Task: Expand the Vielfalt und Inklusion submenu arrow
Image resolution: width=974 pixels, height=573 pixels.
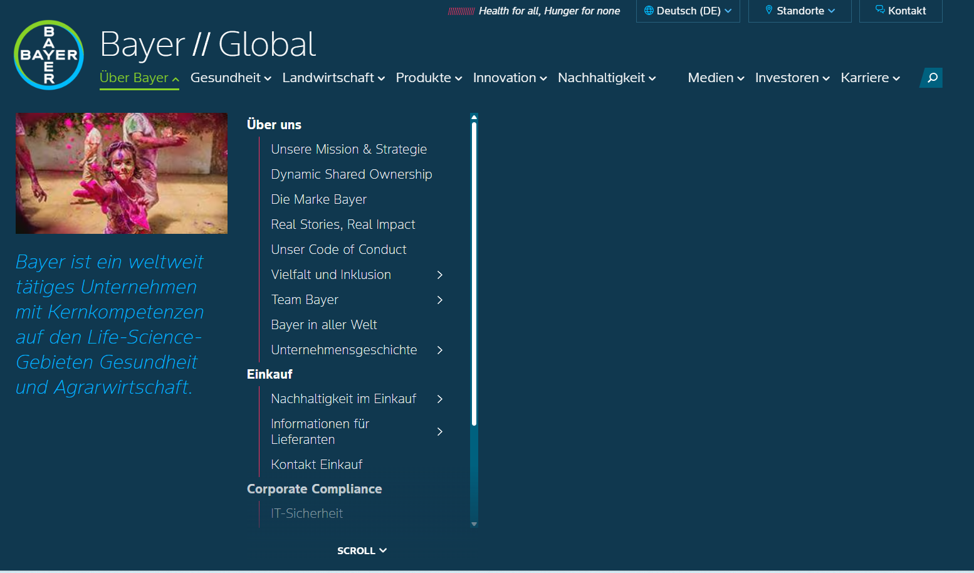Action: click(x=440, y=275)
